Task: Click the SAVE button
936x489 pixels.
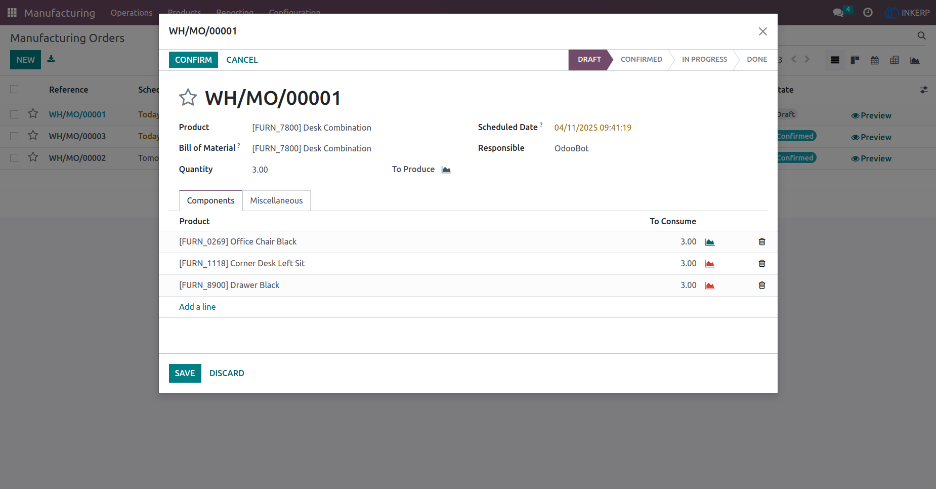Action: [185, 373]
